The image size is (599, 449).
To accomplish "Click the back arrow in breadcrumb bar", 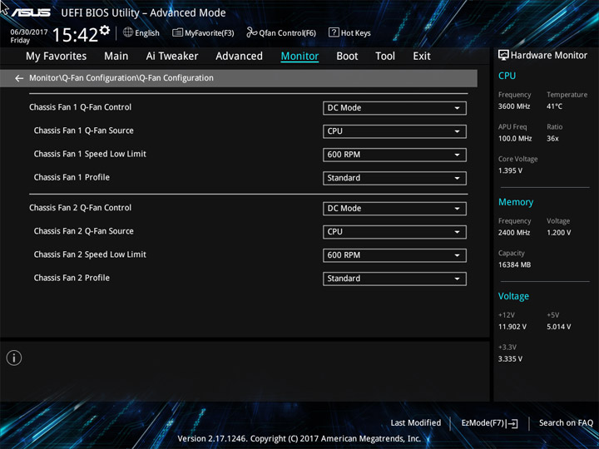I will click(x=18, y=78).
